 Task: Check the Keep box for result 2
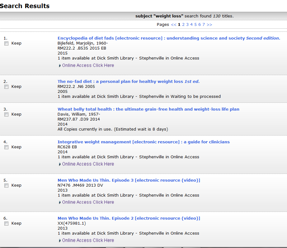coord(7,87)
